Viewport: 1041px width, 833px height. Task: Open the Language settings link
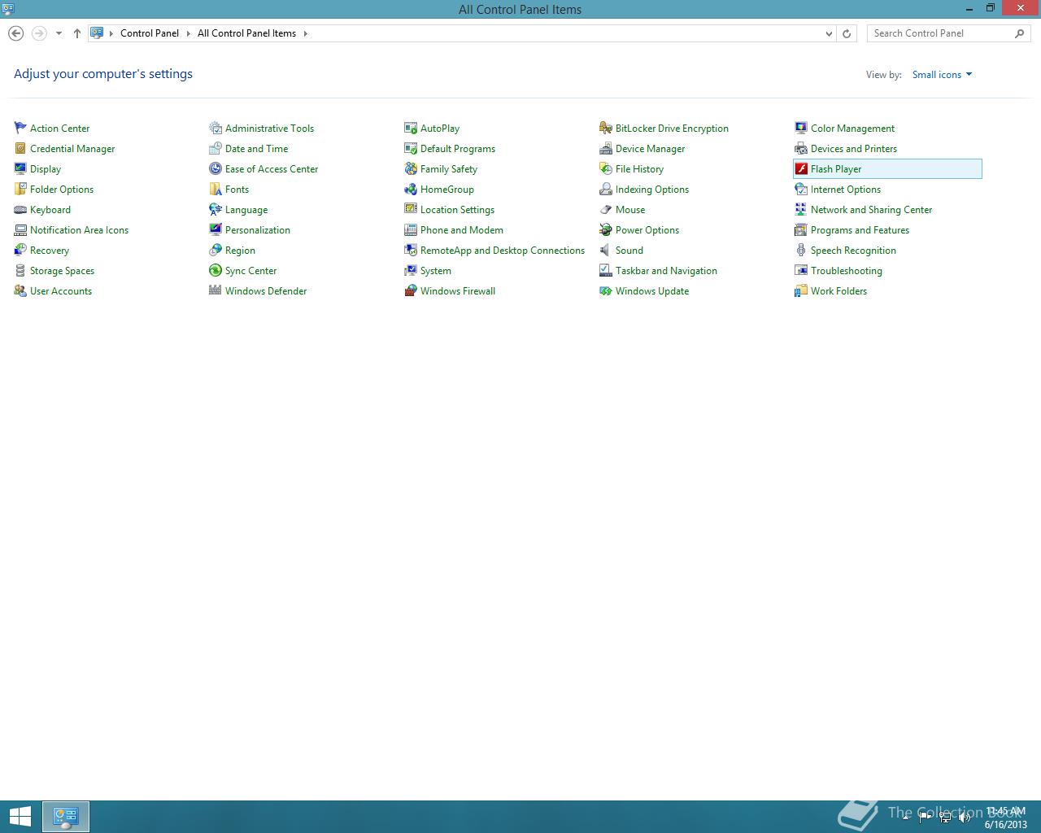[x=246, y=209]
